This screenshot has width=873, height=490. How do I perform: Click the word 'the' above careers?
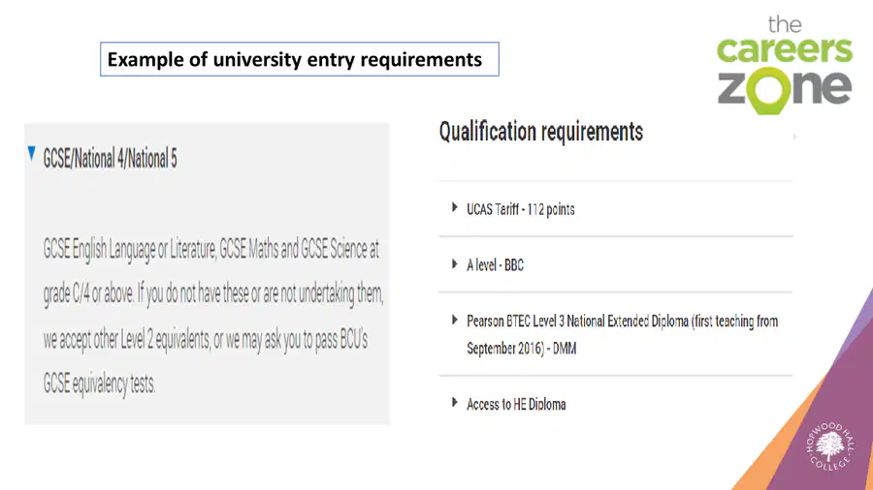click(x=785, y=24)
